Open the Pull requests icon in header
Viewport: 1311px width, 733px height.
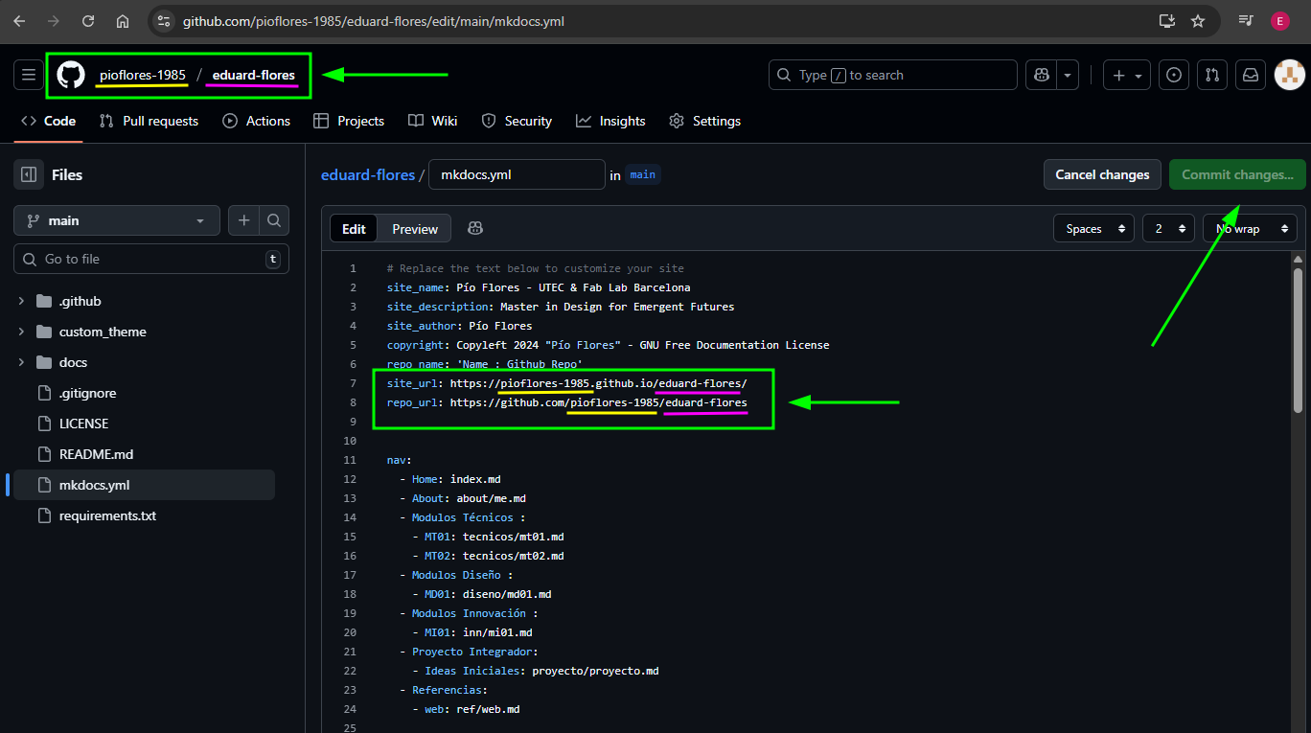click(x=1212, y=75)
